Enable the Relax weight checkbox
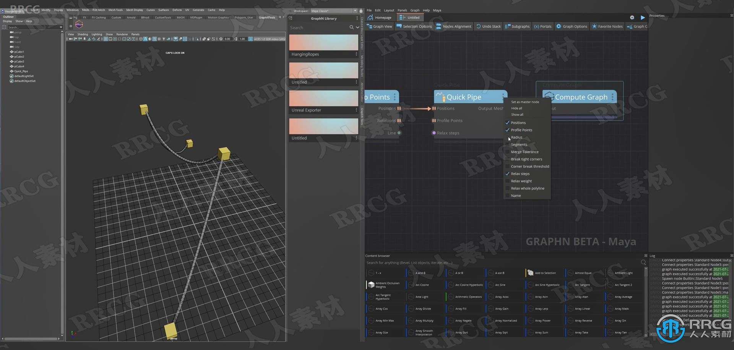 pos(507,181)
